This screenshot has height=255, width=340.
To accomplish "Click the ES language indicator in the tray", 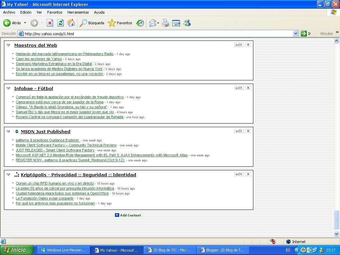I will [288, 250].
